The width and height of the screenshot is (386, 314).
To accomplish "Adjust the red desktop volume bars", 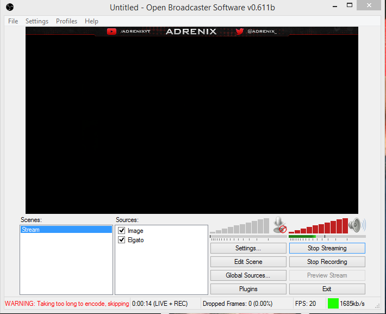I will (318, 225).
